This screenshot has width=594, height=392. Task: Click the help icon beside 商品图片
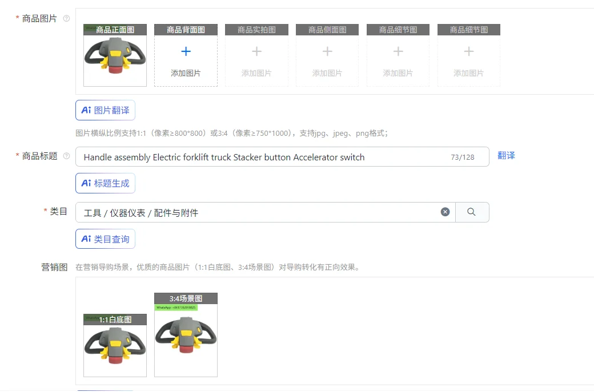66,18
